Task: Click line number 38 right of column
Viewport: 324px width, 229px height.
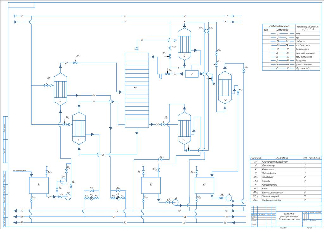Action: click(157, 125)
